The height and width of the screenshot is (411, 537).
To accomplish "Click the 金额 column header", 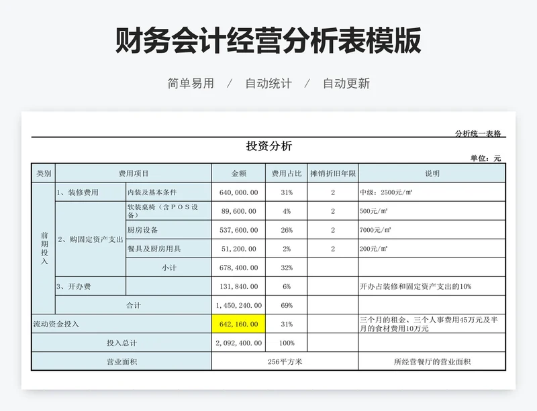I will pyautogui.click(x=239, y=173).
